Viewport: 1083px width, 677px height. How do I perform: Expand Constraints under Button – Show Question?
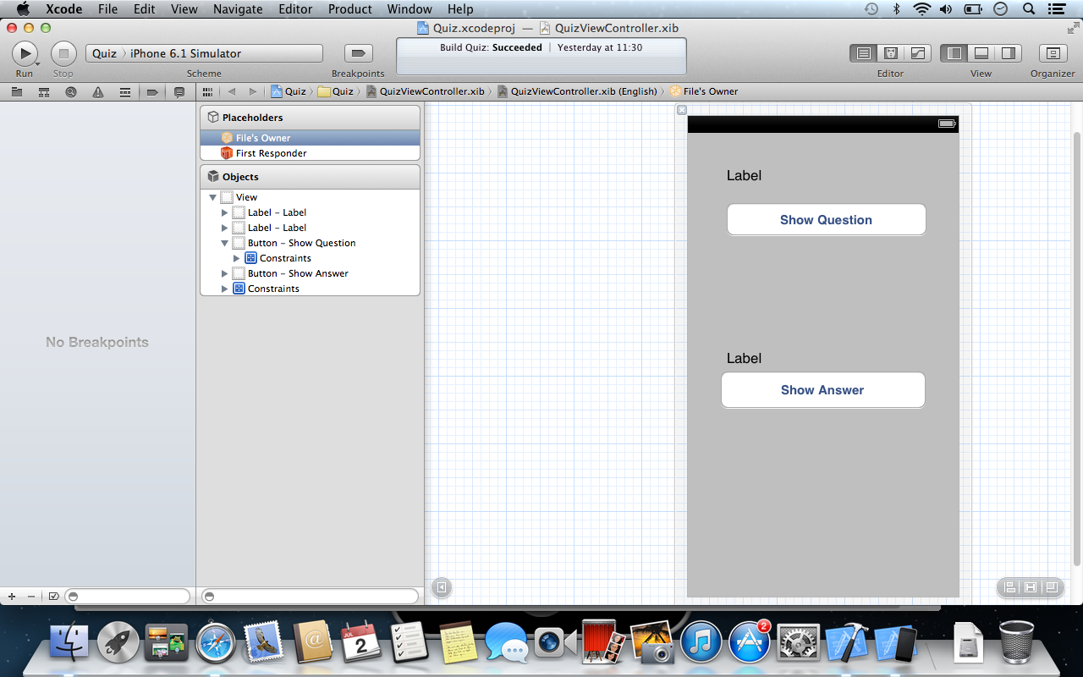[237, 258]
